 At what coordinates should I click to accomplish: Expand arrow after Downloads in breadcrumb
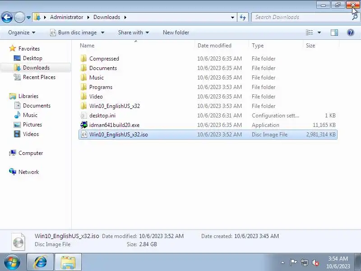pos(125,17)
